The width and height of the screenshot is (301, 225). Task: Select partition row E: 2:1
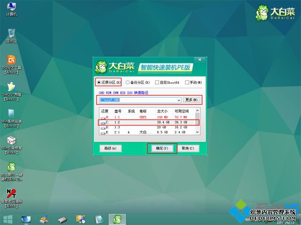[x=147, y=132]
